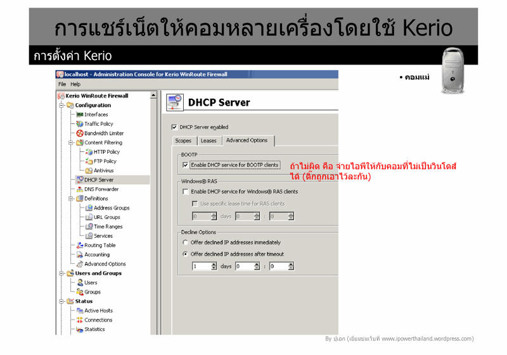Collapse the Content Filtering node
Image resolution: width=507 pixels, height=355 pixels.
[71, 142]
